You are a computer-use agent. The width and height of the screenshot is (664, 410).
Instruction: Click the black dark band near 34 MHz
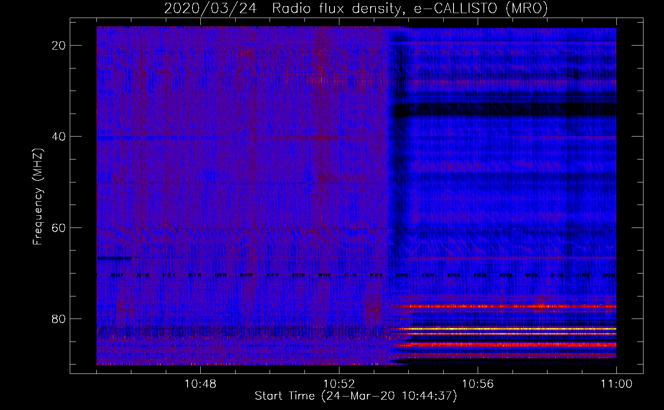tap(505, 109)
